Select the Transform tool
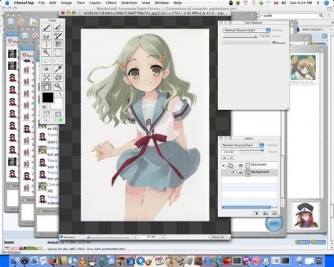 tap(46, 78)
